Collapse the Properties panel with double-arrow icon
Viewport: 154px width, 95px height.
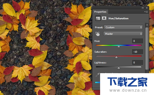point(143,8)
